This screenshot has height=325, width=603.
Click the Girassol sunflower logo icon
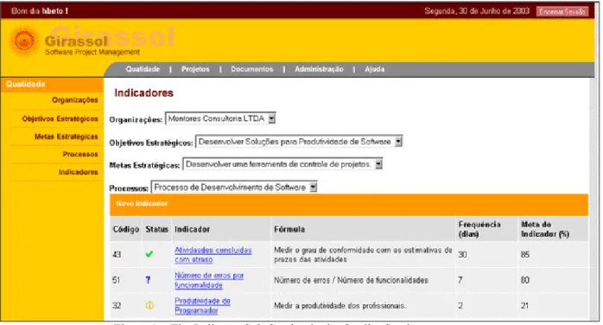click(24, 41)
